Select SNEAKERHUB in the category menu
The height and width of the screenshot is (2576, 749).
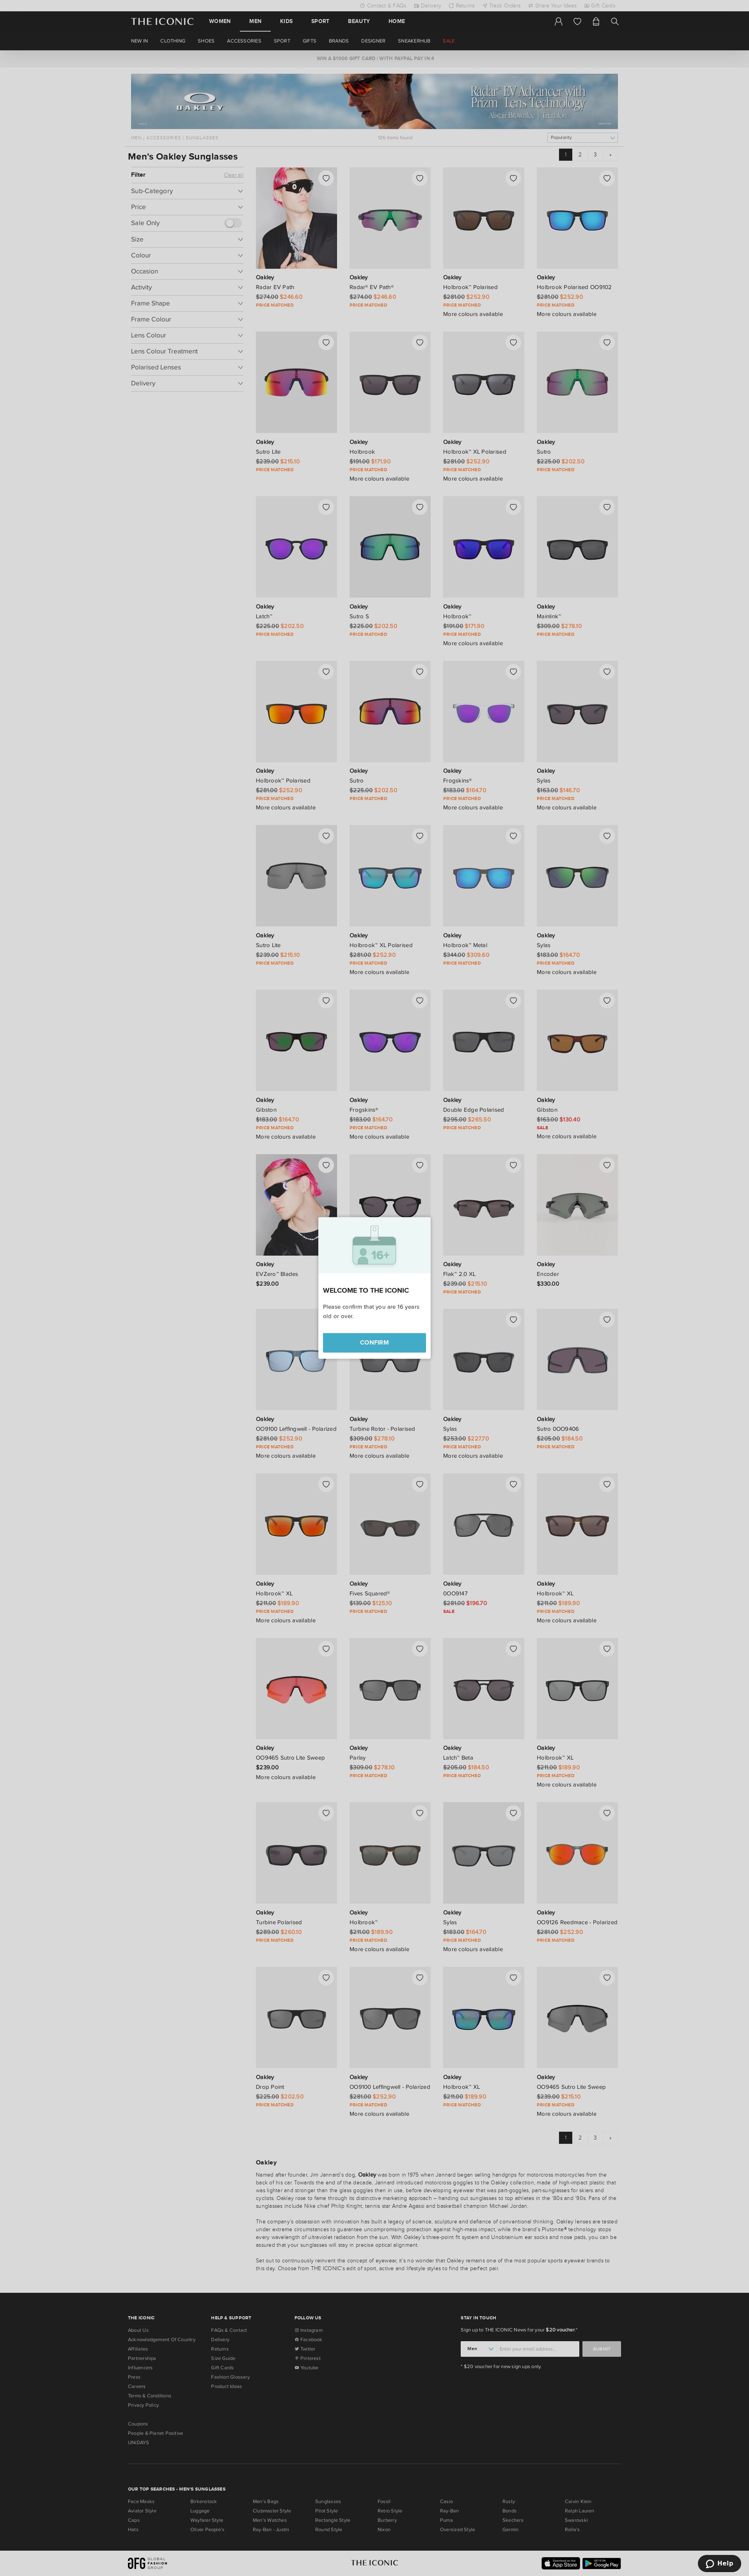pyautogui.click(x=414, y=41)
